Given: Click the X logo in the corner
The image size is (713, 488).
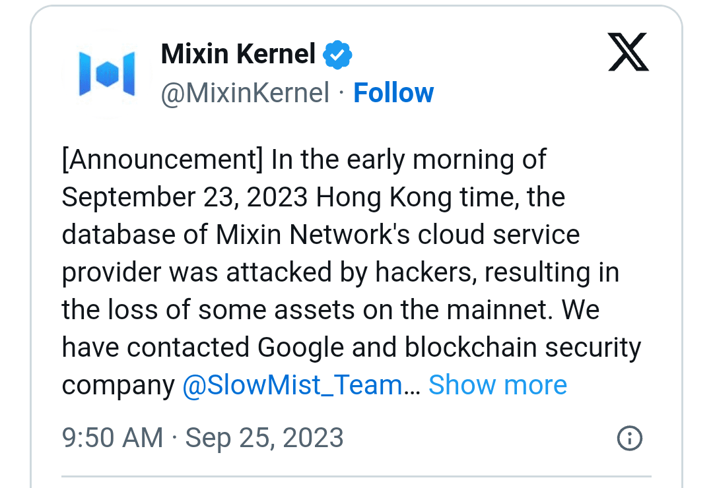Looking at the screenshot, I should (x=628, y=52).
